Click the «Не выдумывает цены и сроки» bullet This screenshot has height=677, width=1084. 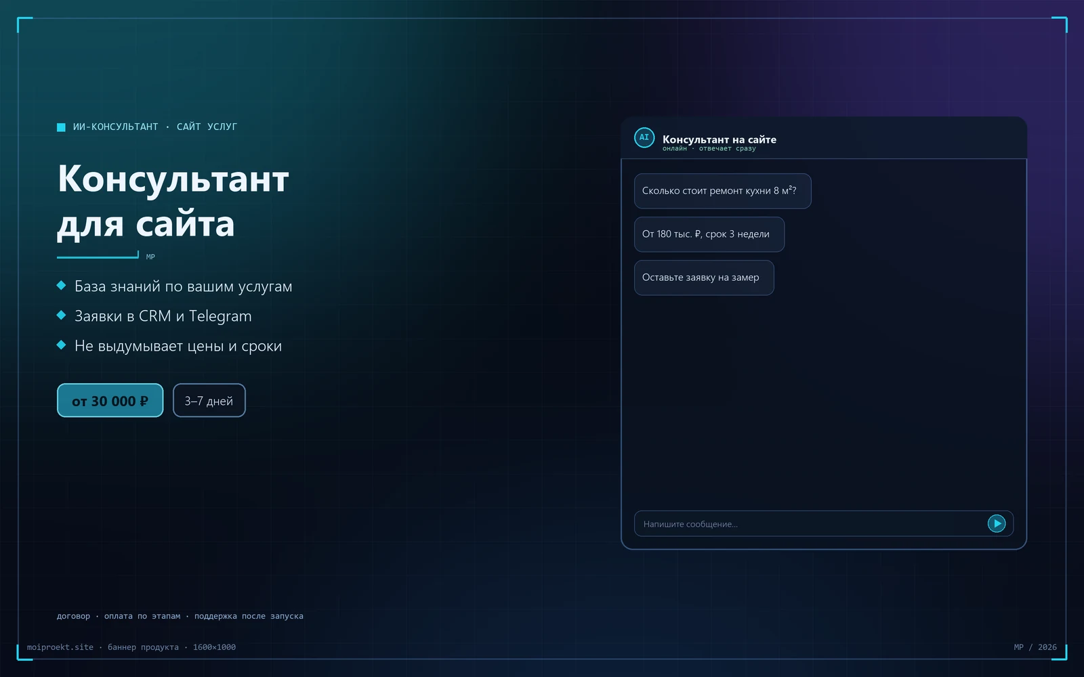pyautogui.click(x=178, y=346)
